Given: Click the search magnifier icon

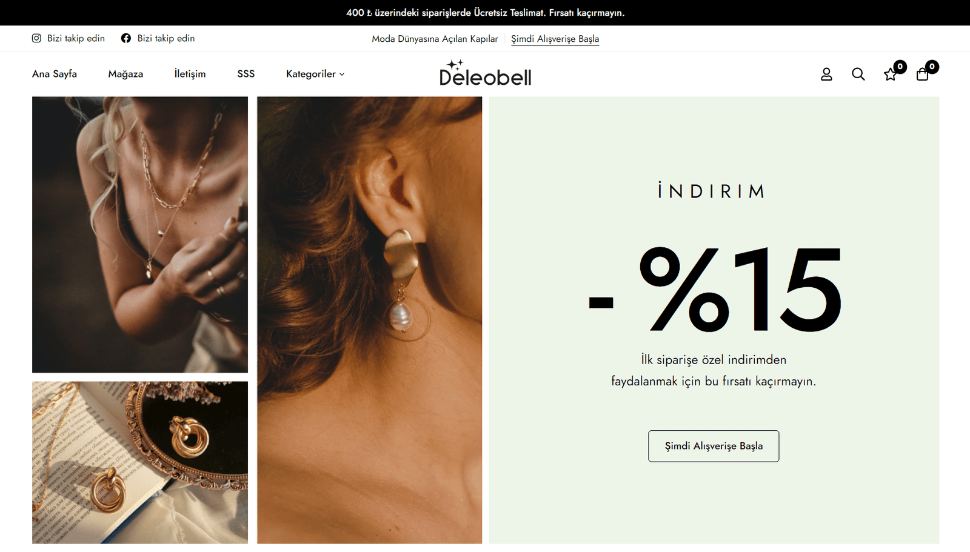Looking at the screenshot, I should point(858,74).
